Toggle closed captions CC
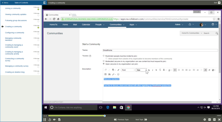The image size is (222, 122). pyautogui.click(x=210, y=120)
